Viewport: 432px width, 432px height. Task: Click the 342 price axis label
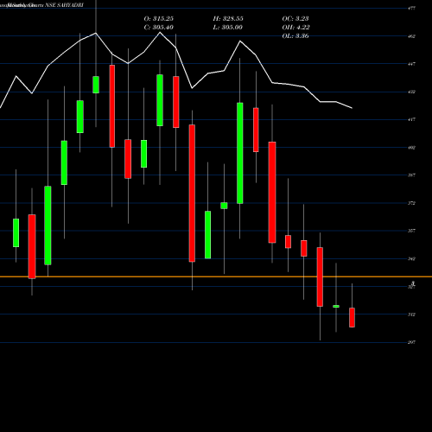pos(412,258)
